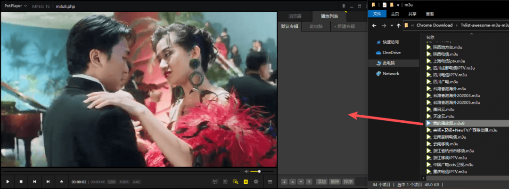The width and height of the screenshot is (509, 189).
Task: Move playlist item to bottom icon
Action: pos(309,181)
